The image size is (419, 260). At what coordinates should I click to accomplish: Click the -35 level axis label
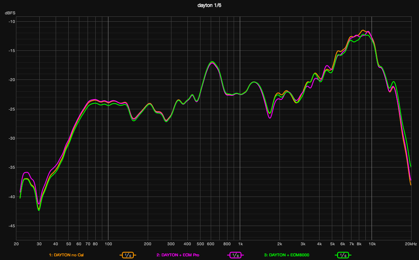coord(12,167)
